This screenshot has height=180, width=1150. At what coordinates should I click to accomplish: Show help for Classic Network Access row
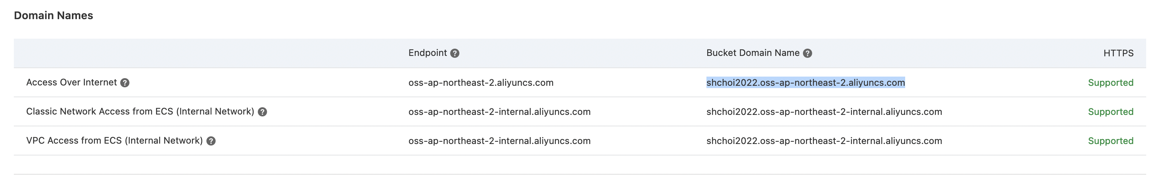pos(263,112)
